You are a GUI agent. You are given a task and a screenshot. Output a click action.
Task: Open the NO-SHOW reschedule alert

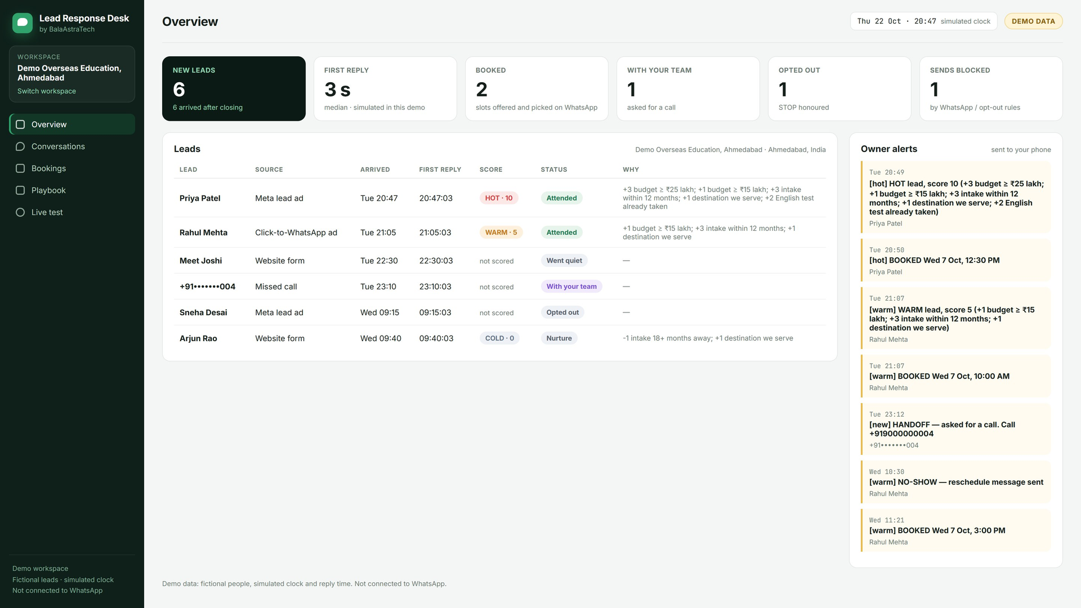(955, 482)
